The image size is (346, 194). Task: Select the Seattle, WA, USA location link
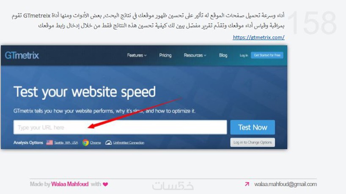[x=66, y=143]
